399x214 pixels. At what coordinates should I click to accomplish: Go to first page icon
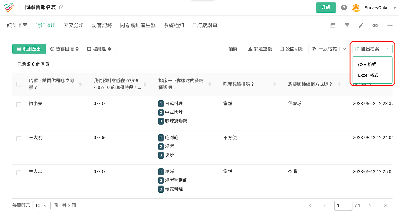[309, 205]
